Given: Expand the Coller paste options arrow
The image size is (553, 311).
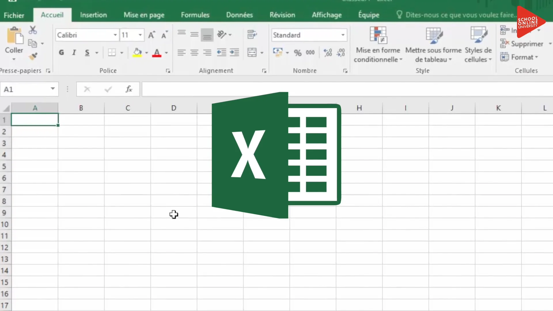Looking at the screenshot, I should point(14,59).
